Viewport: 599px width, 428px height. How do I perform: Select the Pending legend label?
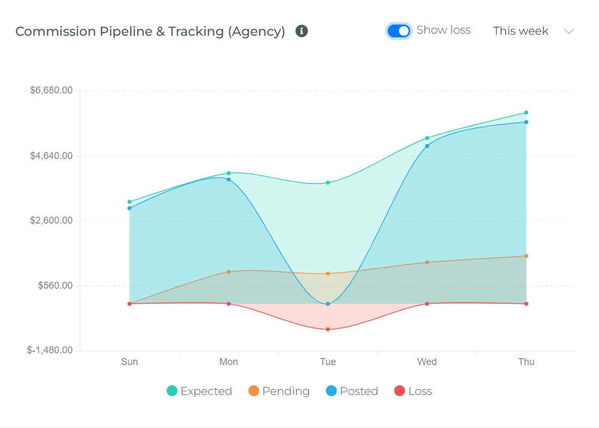[286, 391]
